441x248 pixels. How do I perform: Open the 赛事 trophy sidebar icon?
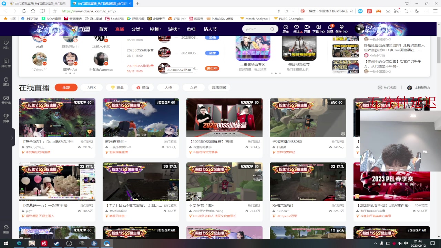[6, 118]
